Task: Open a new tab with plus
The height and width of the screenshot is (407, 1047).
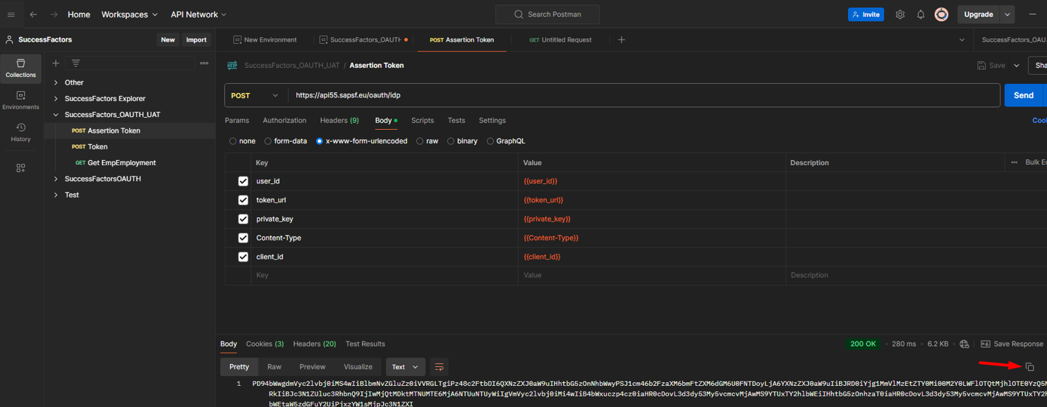Action: [622, 40]
